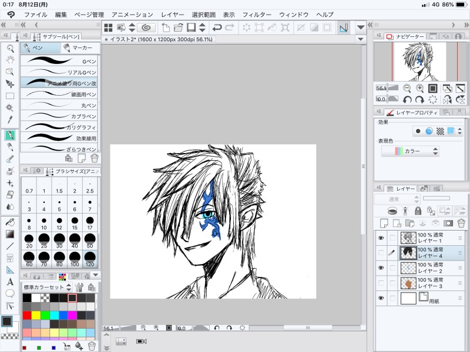Toggle the lock layer icon
Image resolution: width=470 pixels, height=352 pixels.
[418, 211]
